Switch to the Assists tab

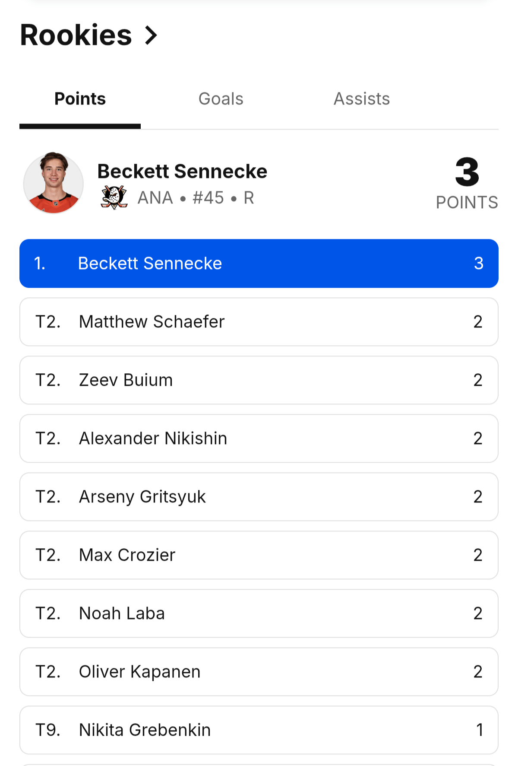coord(361,99)
